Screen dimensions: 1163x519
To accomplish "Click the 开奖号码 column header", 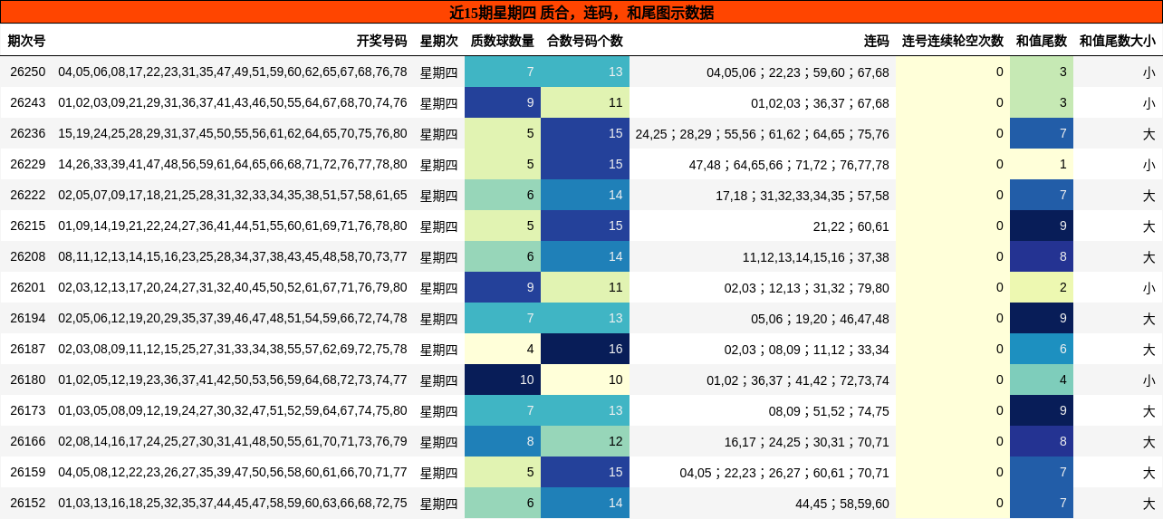I will click(381, 41).
